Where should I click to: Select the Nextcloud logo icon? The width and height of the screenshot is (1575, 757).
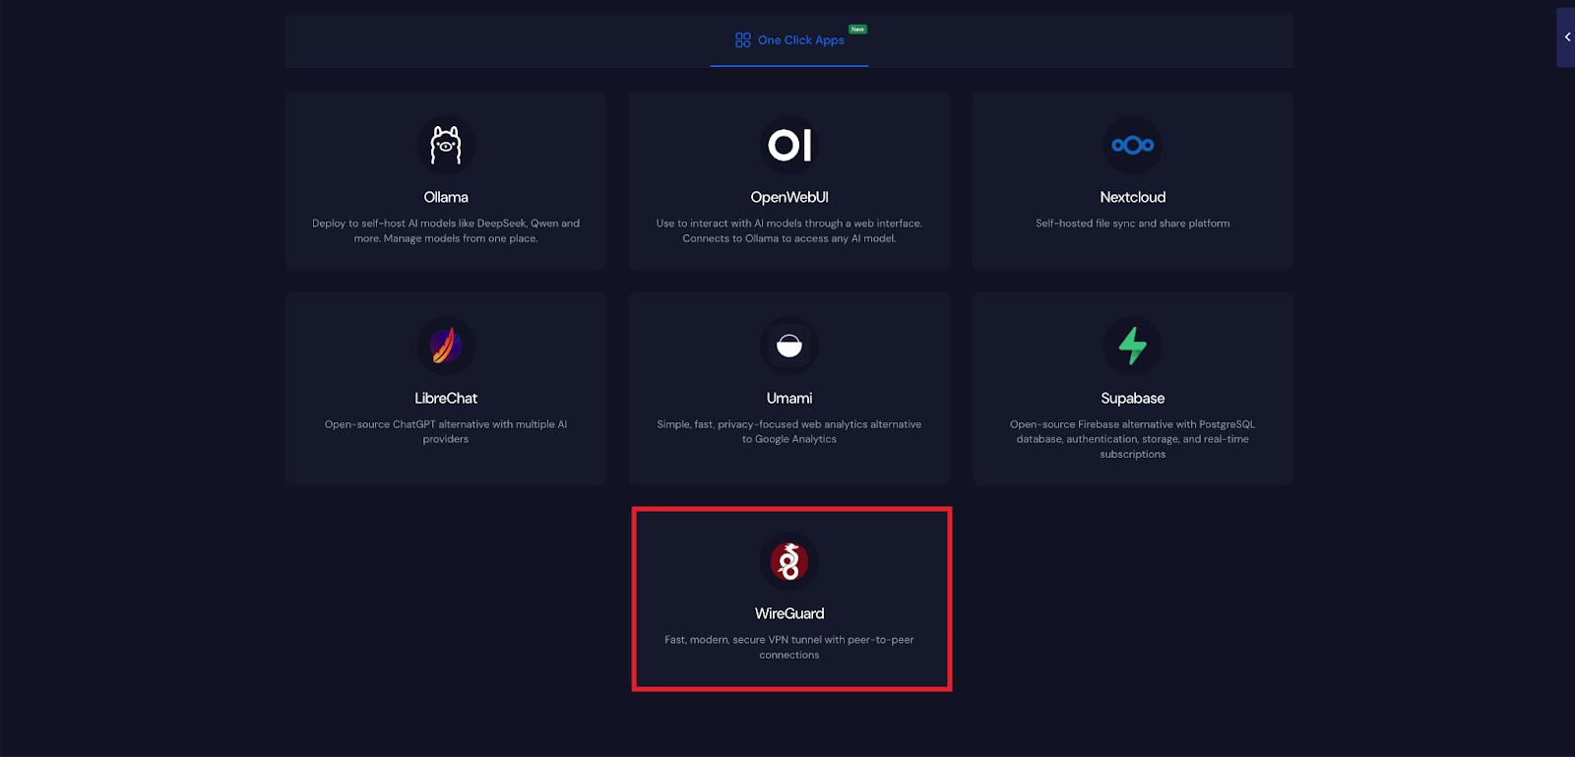coord(1132,146)
